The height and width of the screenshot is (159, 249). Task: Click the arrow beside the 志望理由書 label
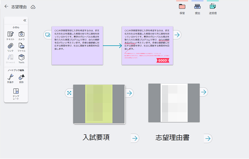click(x=208, y=138)
